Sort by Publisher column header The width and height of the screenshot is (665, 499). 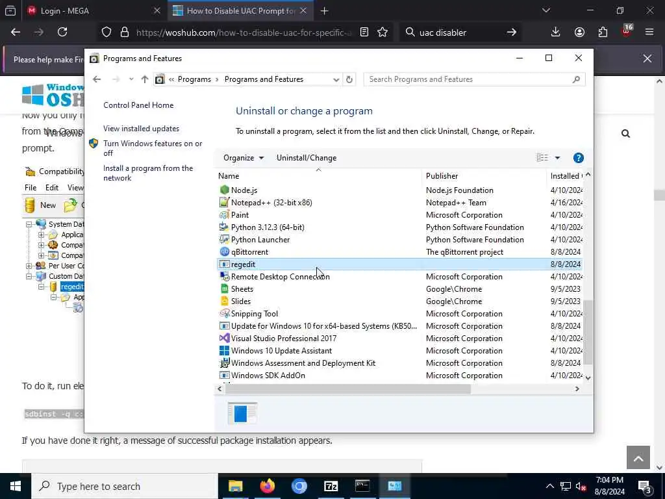point(484,175)
